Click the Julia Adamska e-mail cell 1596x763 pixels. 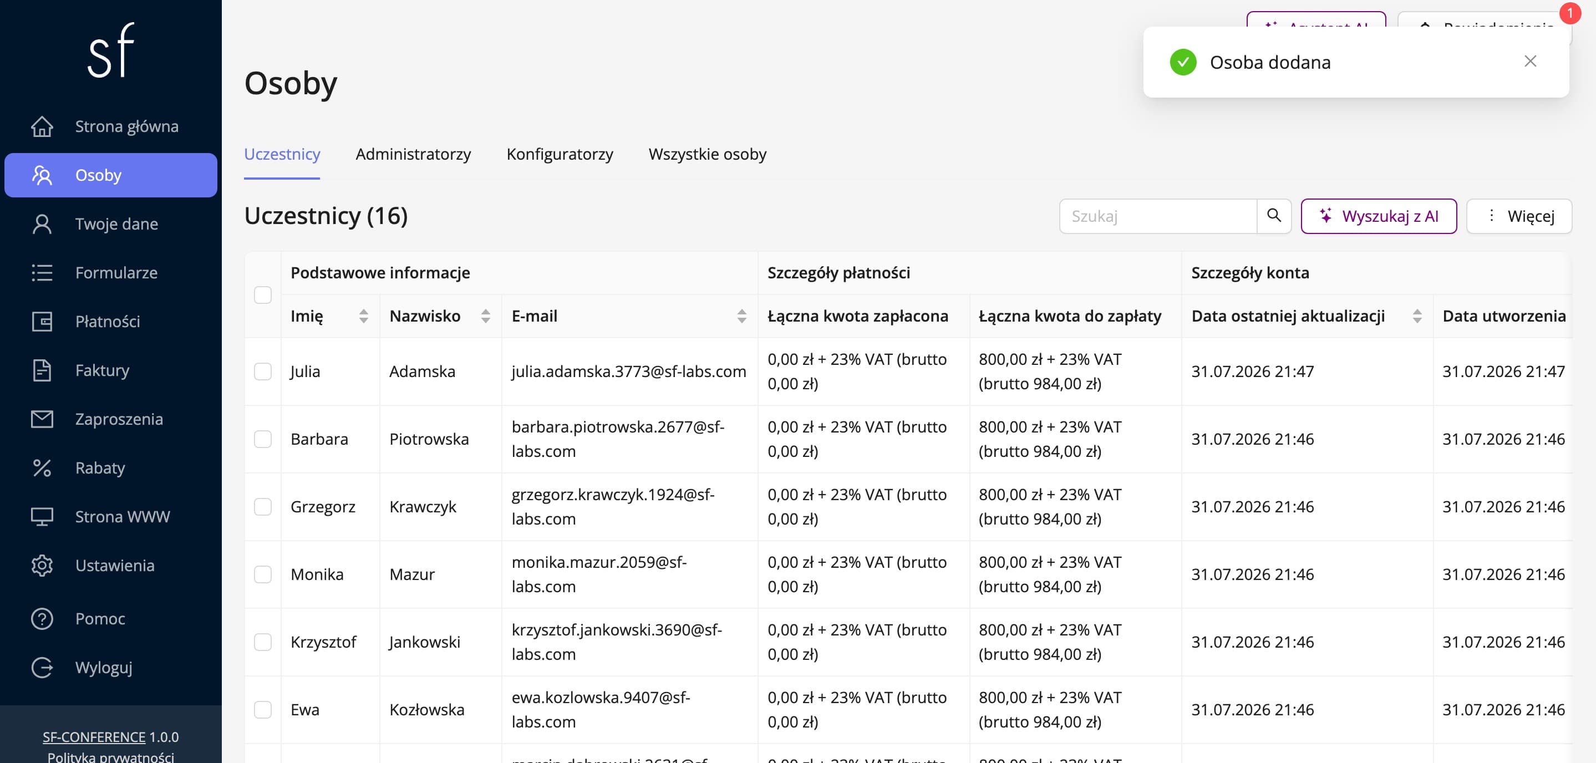(629, 372)
